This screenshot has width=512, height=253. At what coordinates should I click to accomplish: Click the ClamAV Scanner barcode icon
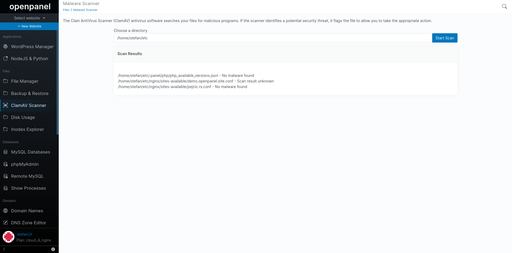(5, 105)
